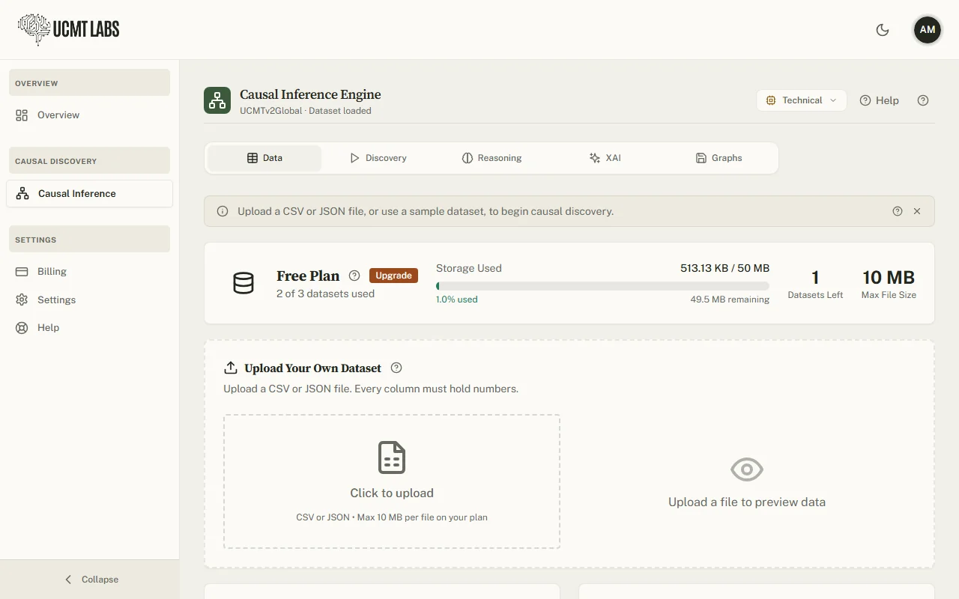Click the upload arrow icon beside the dataset heading
Viewport: 959px width, 599px height.
point(231,368)
